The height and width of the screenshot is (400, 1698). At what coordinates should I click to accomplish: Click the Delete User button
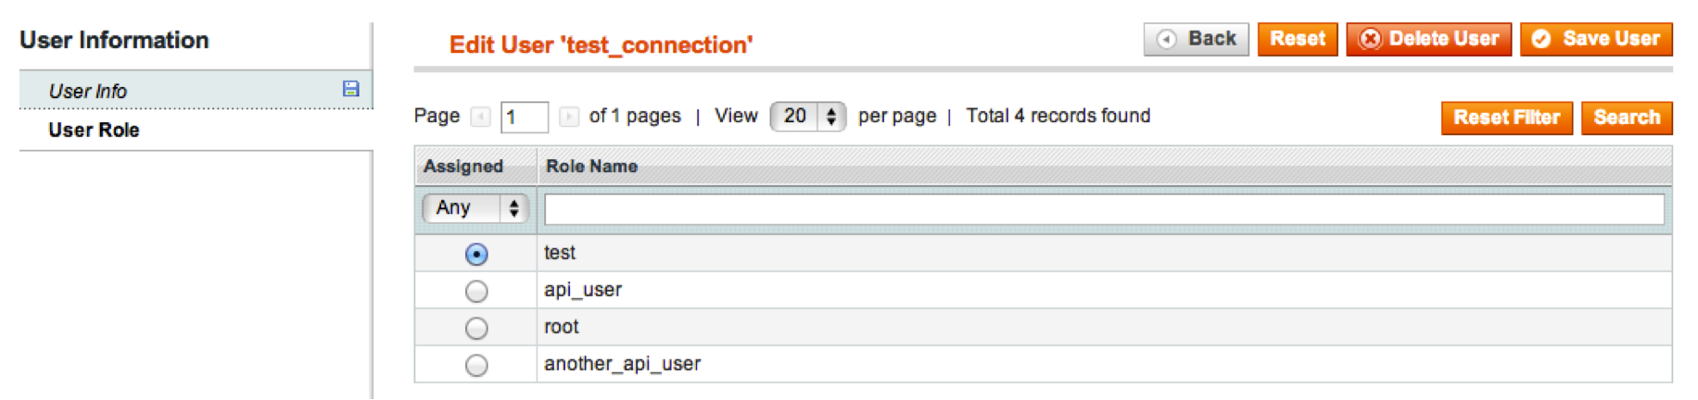click(1428, 39)
